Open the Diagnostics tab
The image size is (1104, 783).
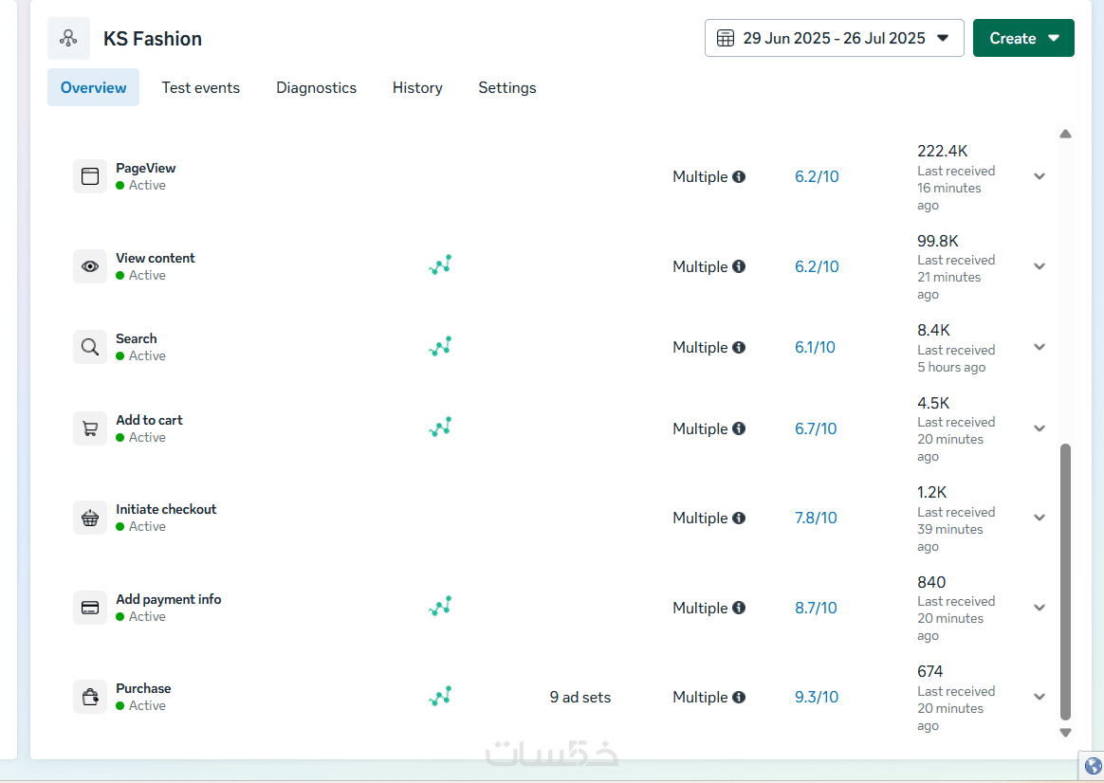[x=316, y=87]
